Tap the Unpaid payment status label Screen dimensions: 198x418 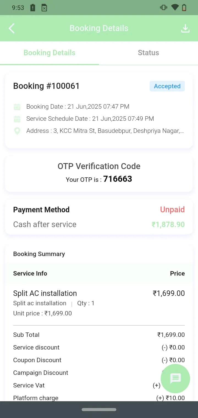click(x=172, y=210)
